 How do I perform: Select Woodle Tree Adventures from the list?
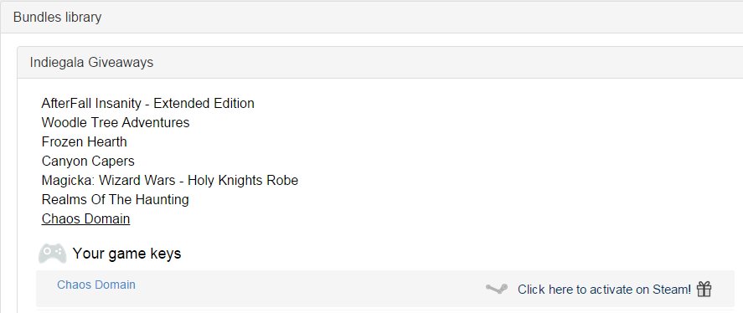[x=116, y=123]
